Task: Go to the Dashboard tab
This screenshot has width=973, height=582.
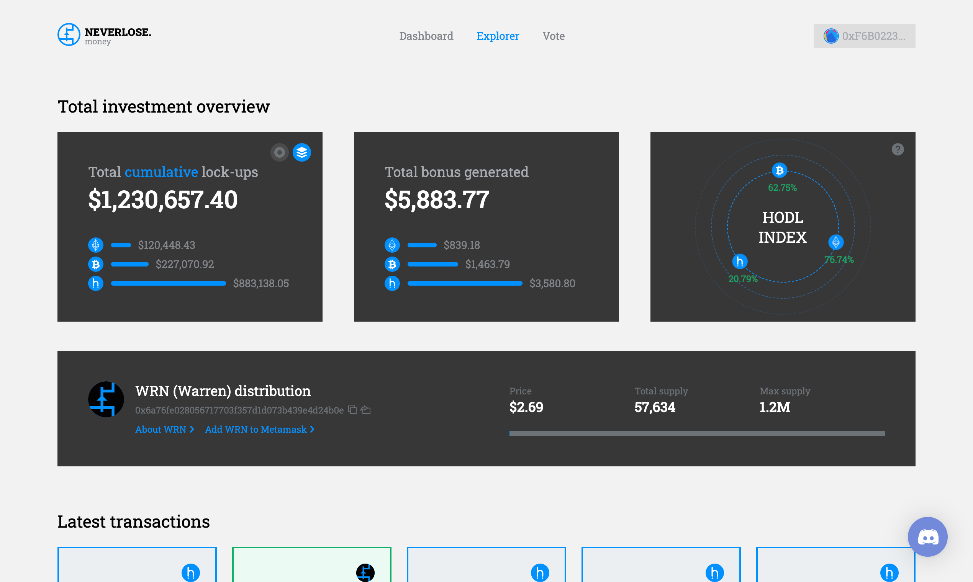Action: coord(426,36)
